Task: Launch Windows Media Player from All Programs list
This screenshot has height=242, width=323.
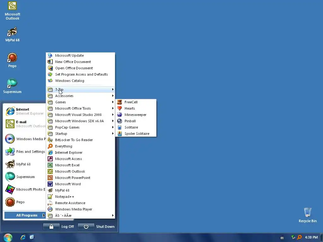Action: pos(80,209)
